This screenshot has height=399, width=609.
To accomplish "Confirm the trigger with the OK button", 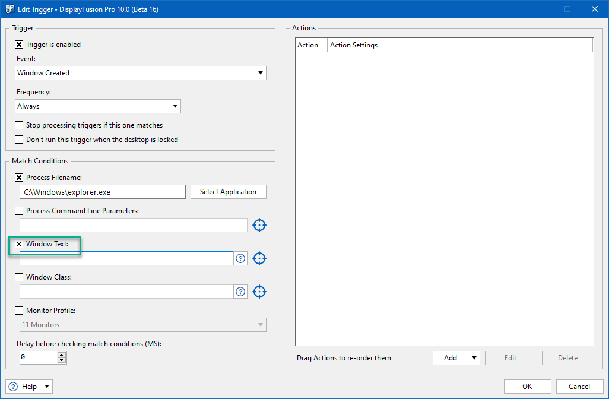I will [528, 387].
